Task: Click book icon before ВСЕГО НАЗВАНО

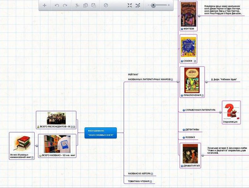Action: click(x=40, y=156)
